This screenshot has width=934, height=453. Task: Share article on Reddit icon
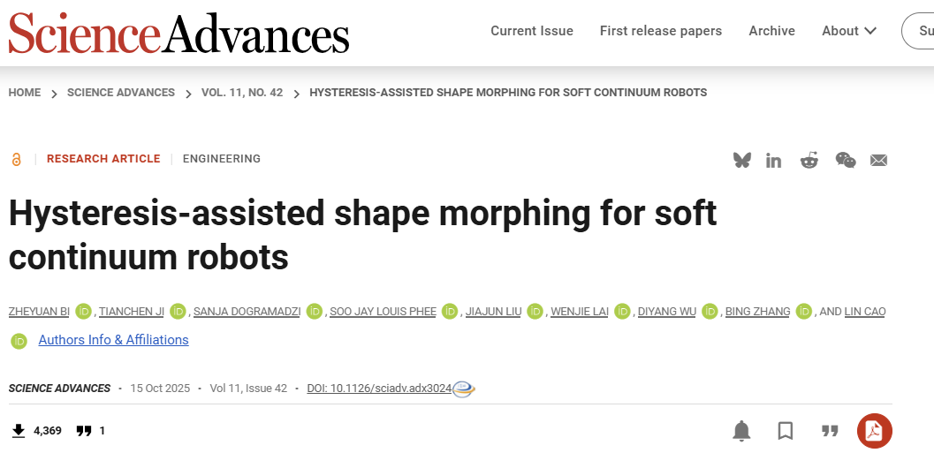point(809,160)
